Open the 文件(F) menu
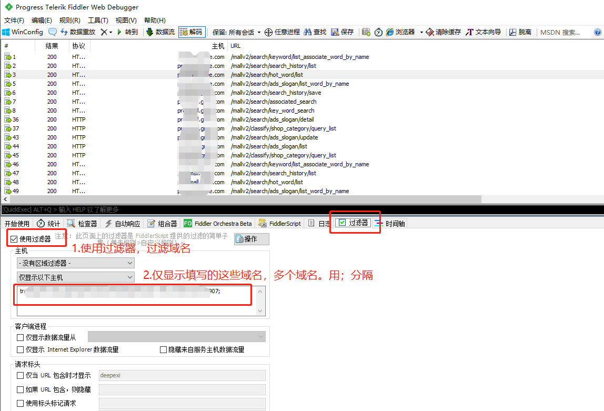Viewport: 604px width, 411px height. coord(14,21)
